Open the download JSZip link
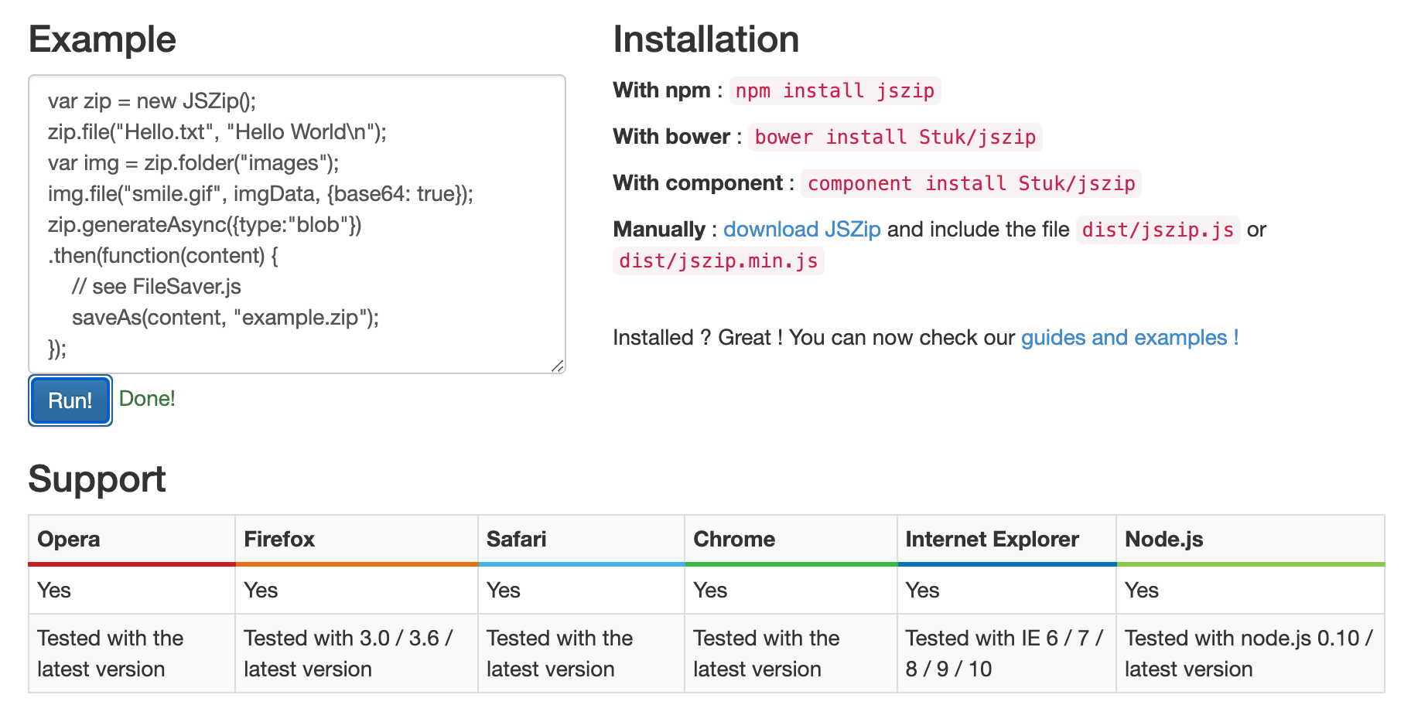The height and width of the screenshot is (722, 1411). pos(801,230)
